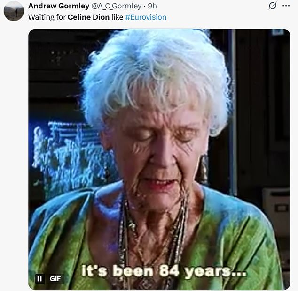Image resolution: width=298 pixels, height=291 pixels.
Task: Open the @A_C_Gormley handle link
Action: pos(117,6)
